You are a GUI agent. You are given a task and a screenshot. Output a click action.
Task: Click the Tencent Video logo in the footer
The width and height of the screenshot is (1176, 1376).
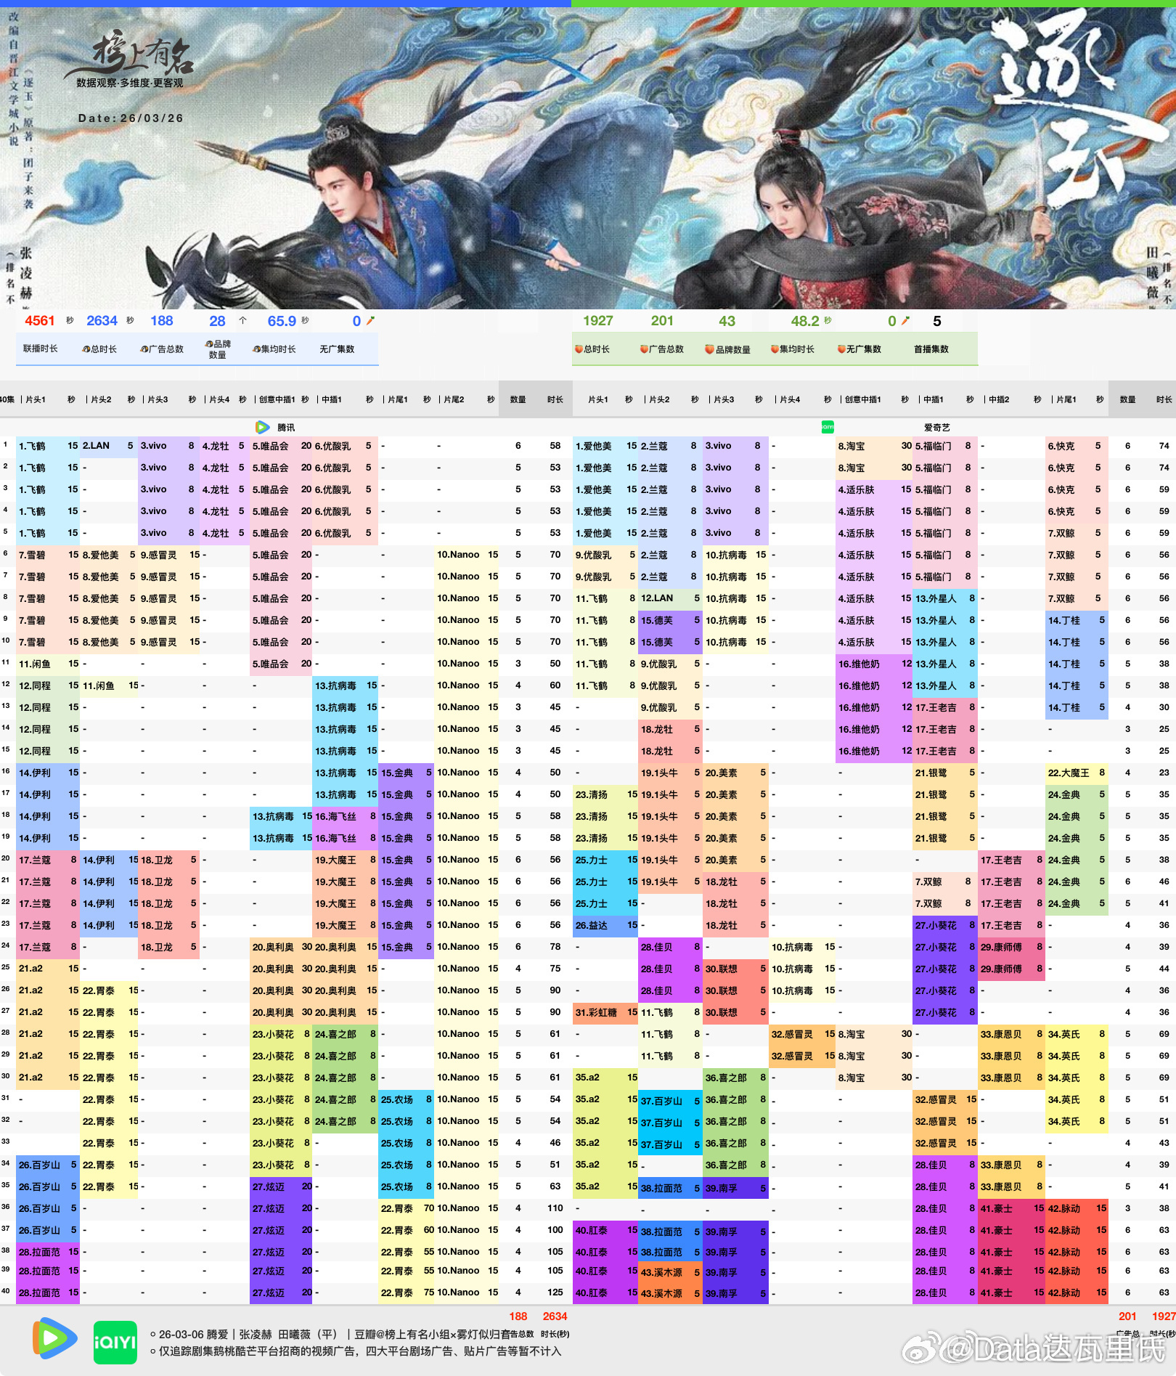55,1338
